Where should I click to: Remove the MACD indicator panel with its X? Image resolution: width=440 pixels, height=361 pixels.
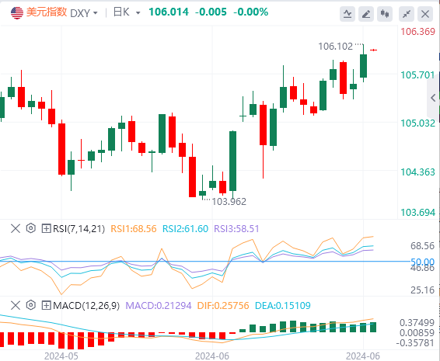pyautogui.click(x=16, y=305)
